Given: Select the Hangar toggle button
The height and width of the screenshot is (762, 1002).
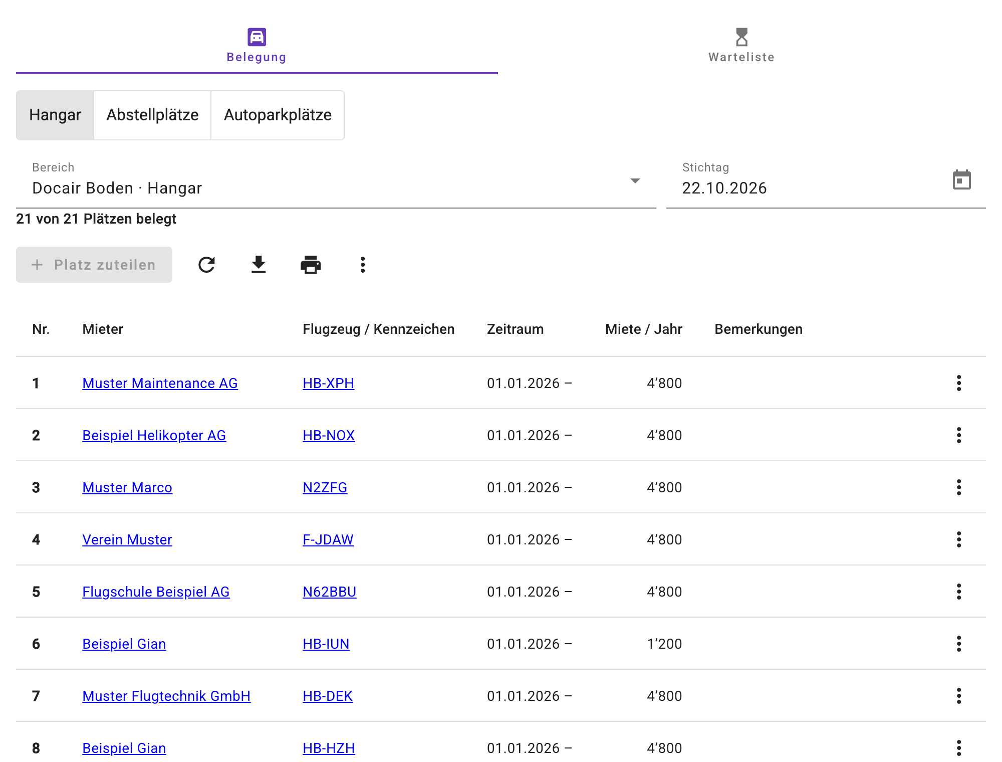Looking at the screenshot, I should pos(55,115).
